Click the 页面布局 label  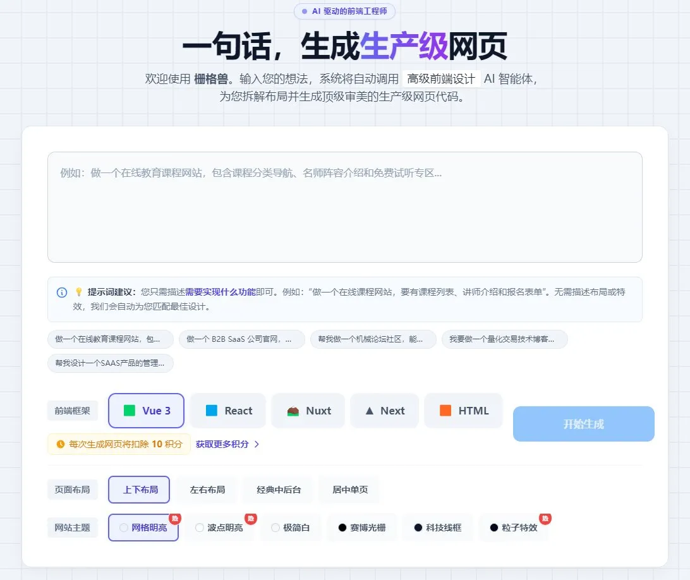pos(72,490)
